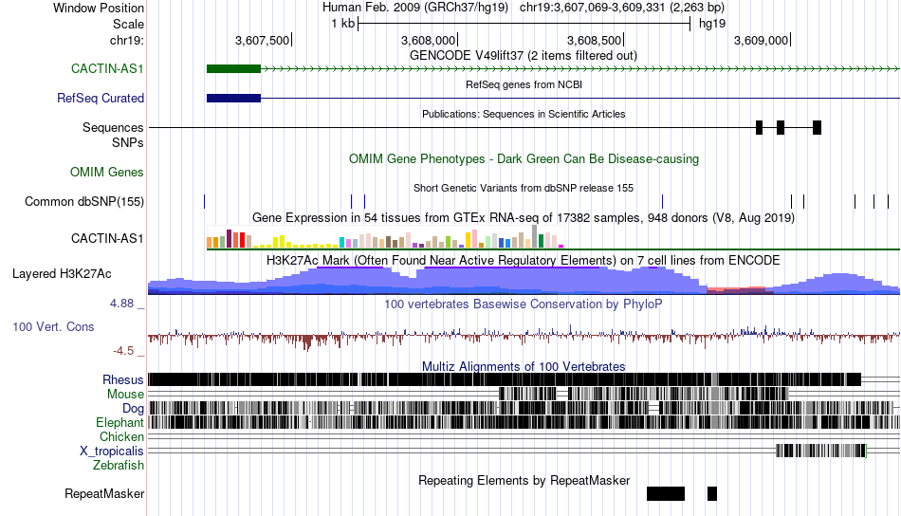The image size is (901, 516).
Task: Click the OMIM Gene Phenotypes title line
Action: point(524,158)
